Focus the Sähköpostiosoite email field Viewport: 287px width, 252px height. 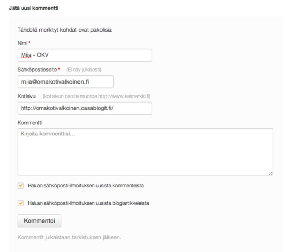[x=66, y=82]
